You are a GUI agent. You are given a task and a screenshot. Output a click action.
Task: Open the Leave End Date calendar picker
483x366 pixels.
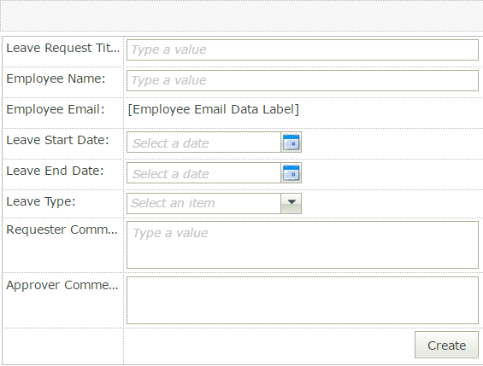coord(292,173)
